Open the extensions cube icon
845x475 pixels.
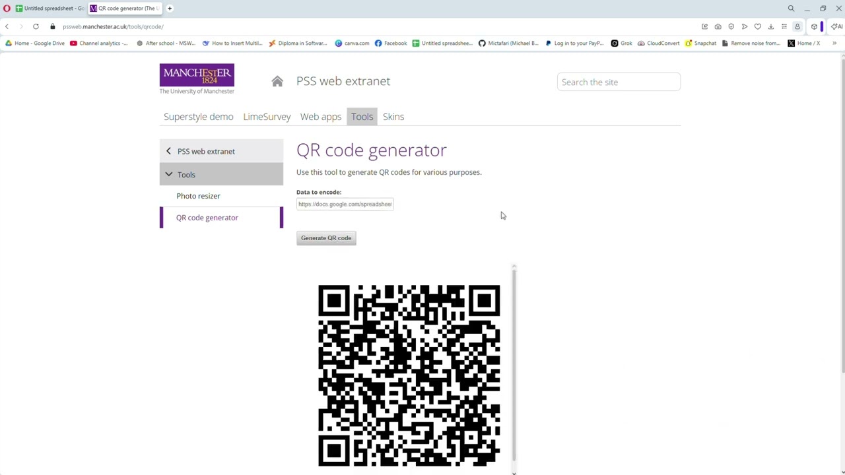pyautogui.click(x=814, y=26)
